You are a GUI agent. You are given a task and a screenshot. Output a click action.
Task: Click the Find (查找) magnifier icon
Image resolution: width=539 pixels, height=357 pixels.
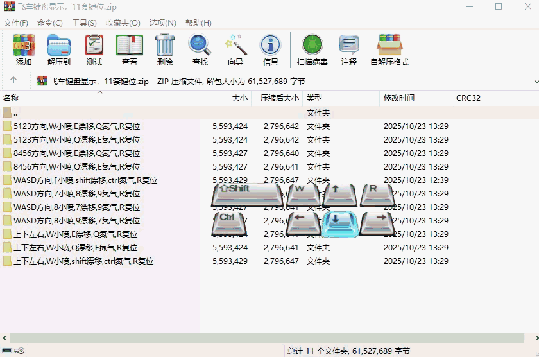tap(200, 49)
